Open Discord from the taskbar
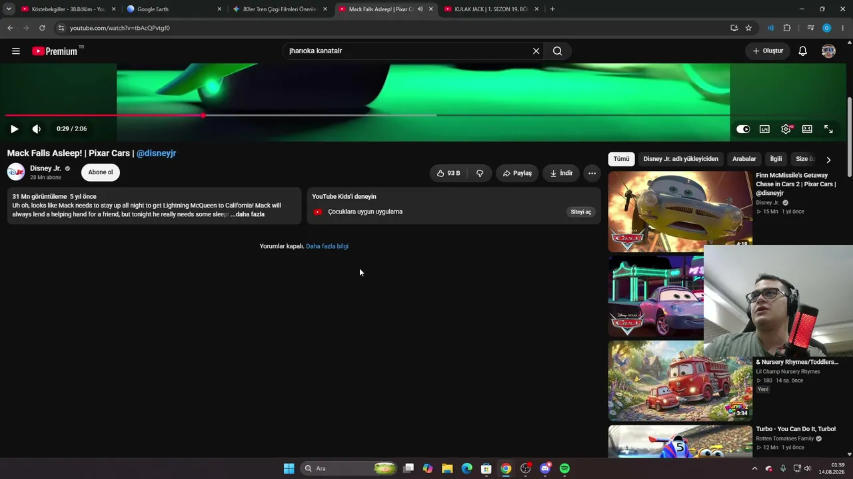853x479 pixels. point(545,468)
